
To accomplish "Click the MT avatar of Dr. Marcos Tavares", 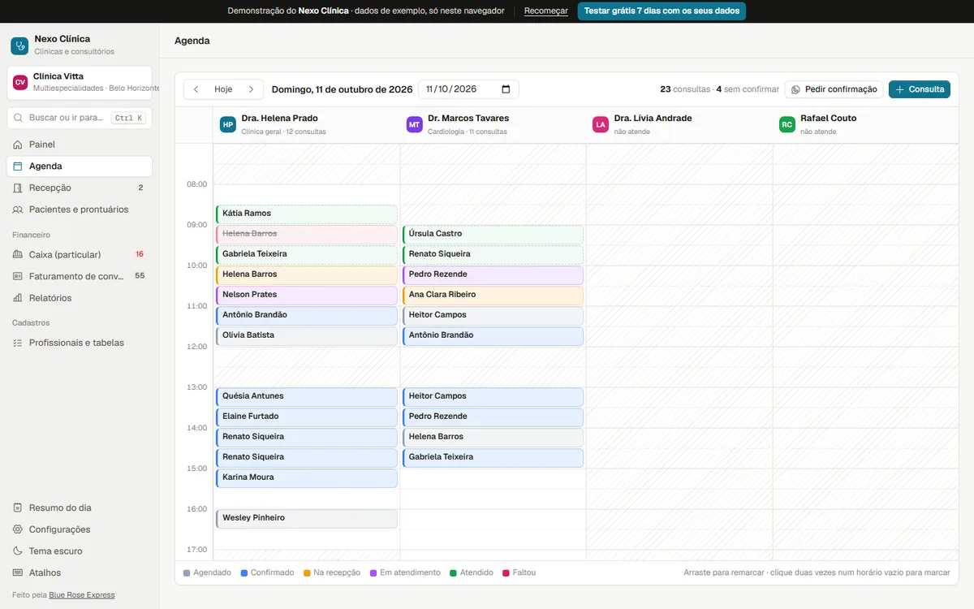I will (x=415, y=124).
